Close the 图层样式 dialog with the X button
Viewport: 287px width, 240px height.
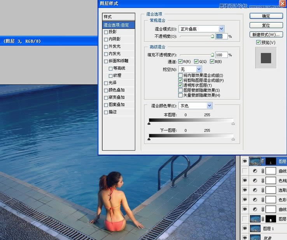282,4
